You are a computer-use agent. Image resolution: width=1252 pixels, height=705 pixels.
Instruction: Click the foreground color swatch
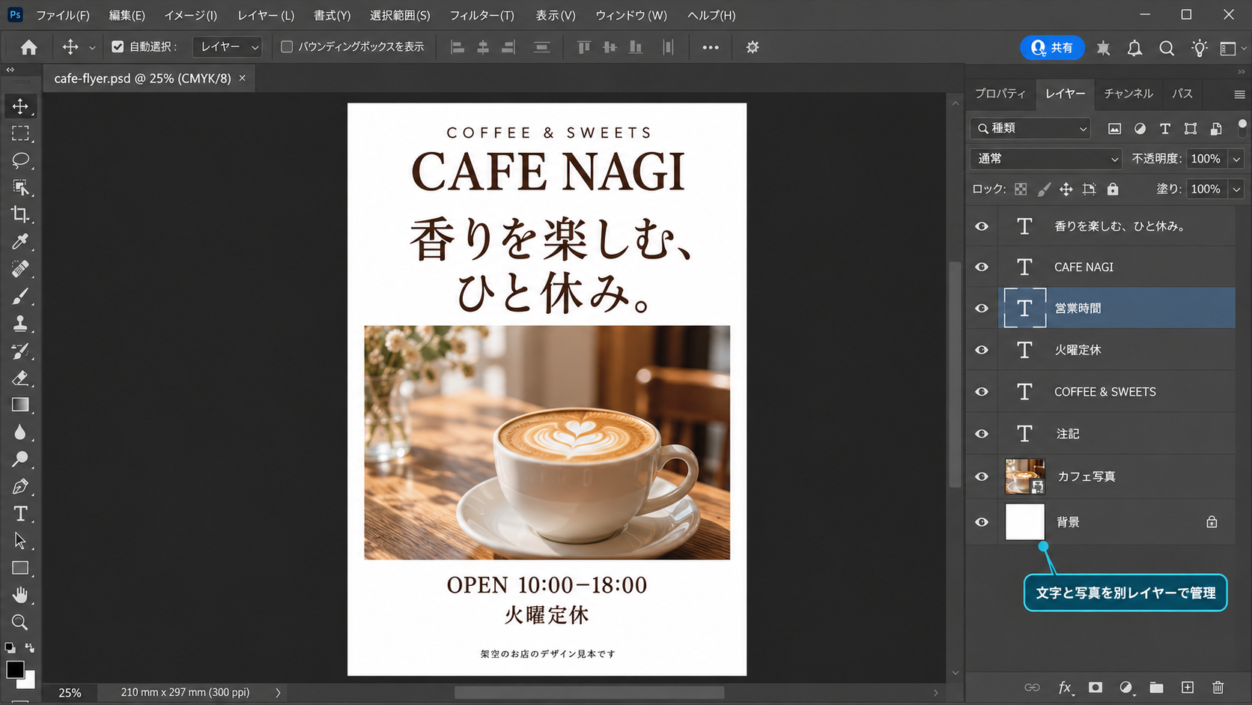[x=15, y=669]
